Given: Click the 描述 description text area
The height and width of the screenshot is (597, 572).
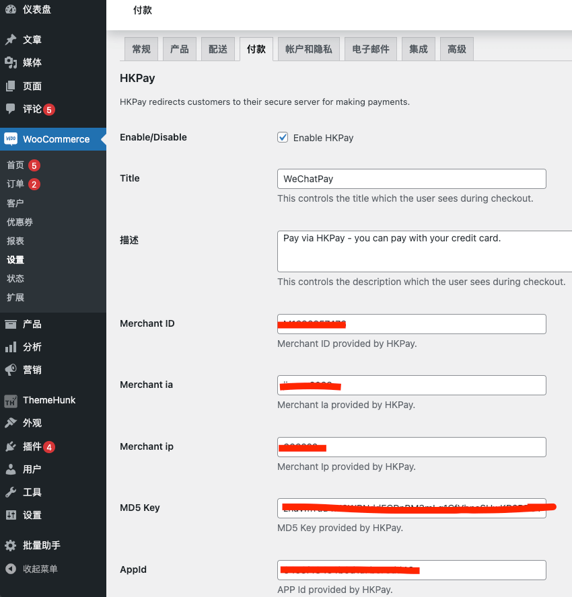Looking at the screenshot, I should point(425,251).
